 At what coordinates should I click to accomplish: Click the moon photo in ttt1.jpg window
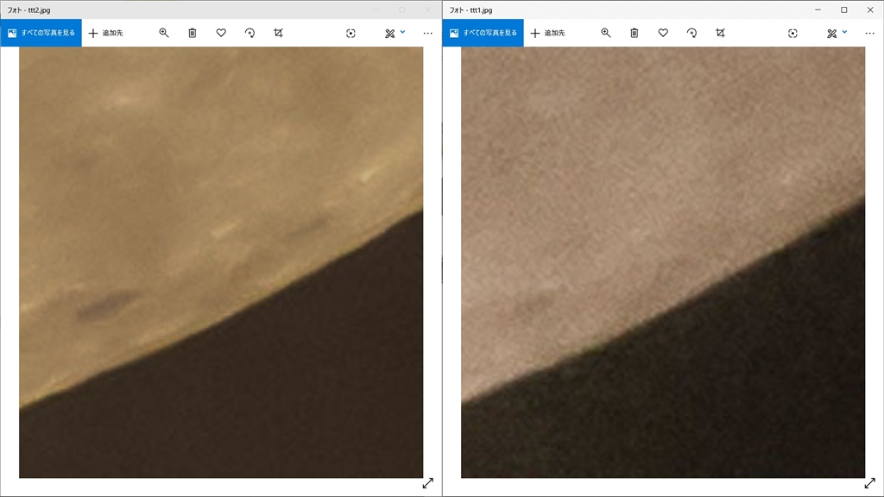663,262
